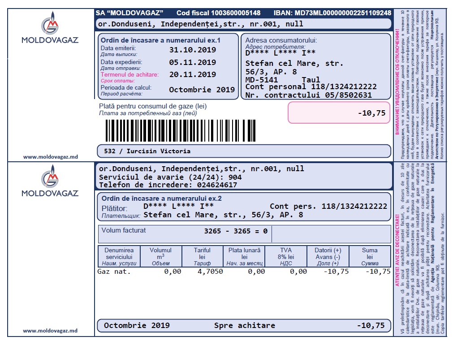
Task: Open the www.moldovagaz.md link at the bottom
Action: coord(50,331)
